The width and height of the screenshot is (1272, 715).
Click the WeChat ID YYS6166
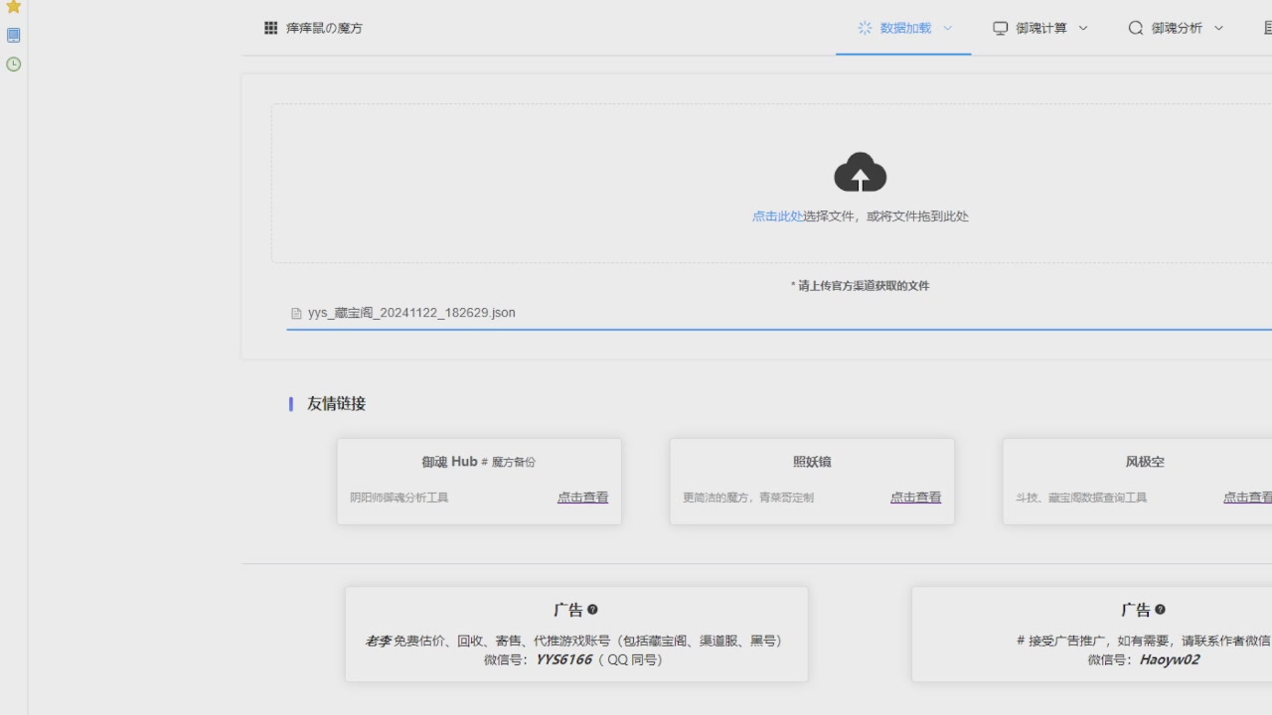(563, 659)
